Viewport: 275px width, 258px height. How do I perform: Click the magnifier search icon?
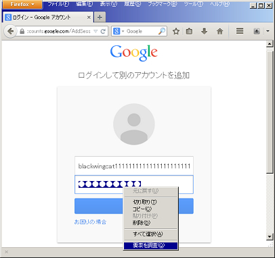tap(162, 31)
